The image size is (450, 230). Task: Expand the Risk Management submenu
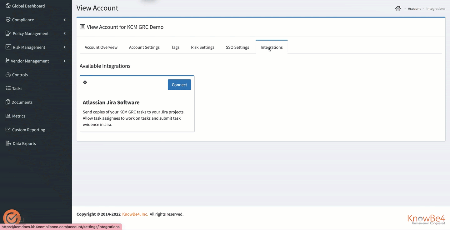64,47
